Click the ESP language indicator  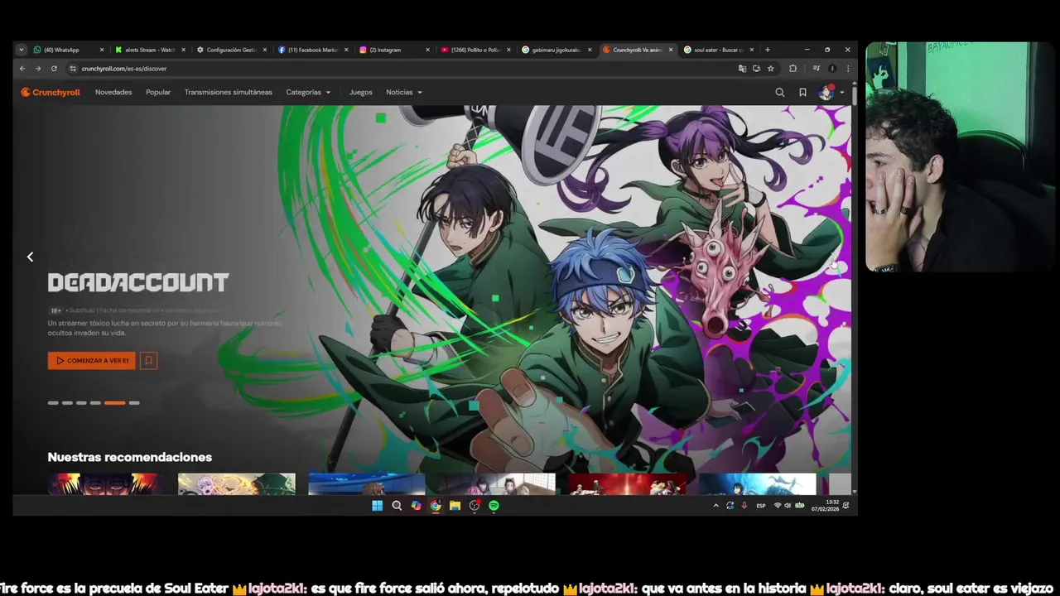click(761, 506)
